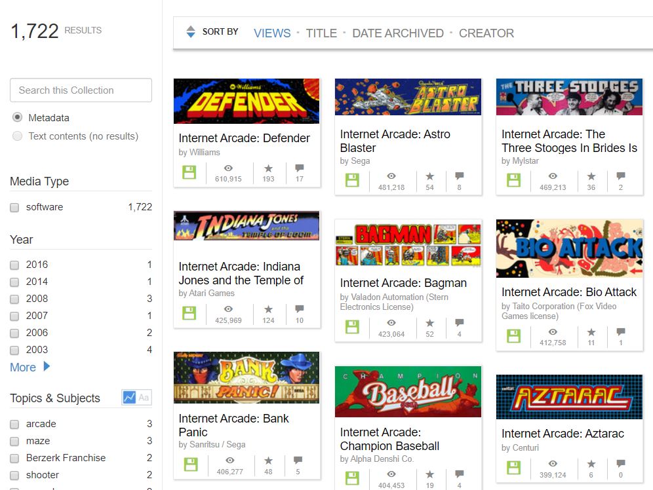The image size is (653, 490).
Task: Check the software media type box
Action: point(14,207)
